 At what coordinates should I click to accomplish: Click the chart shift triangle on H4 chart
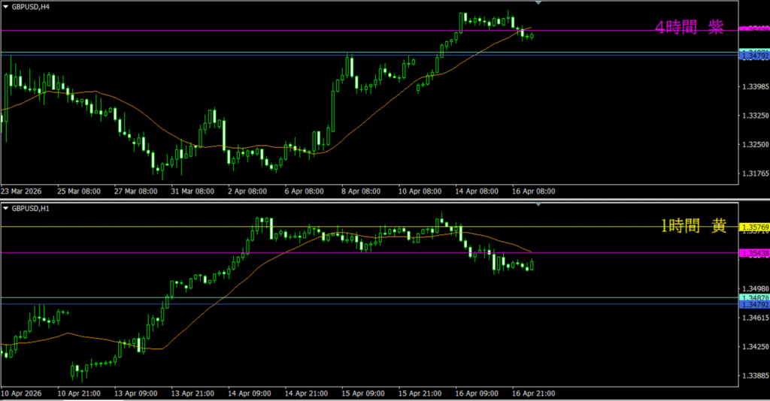click(537, 3)
